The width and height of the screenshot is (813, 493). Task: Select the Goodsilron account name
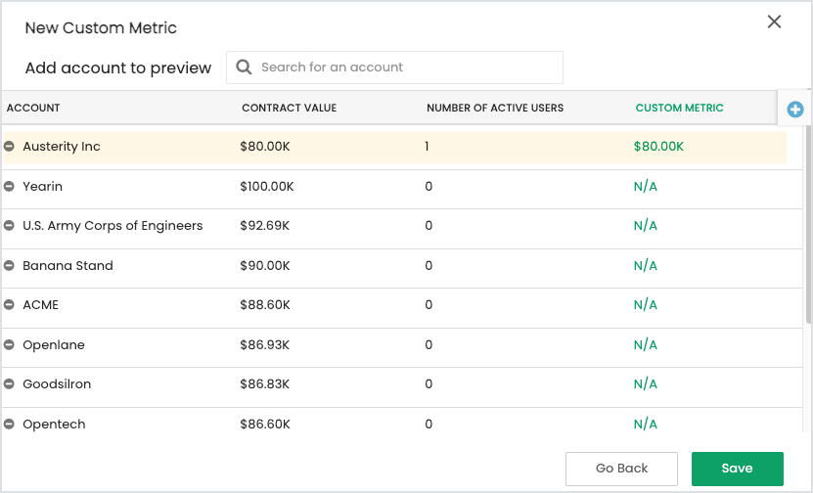click(57, 384)
